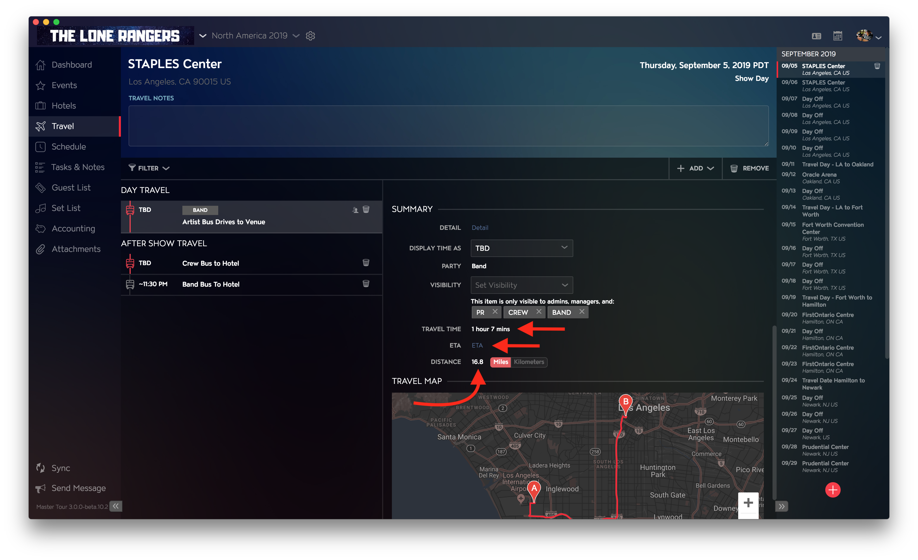Open user avatar account menu
Viewport: 918px width, 560px height.
[869, 36]
